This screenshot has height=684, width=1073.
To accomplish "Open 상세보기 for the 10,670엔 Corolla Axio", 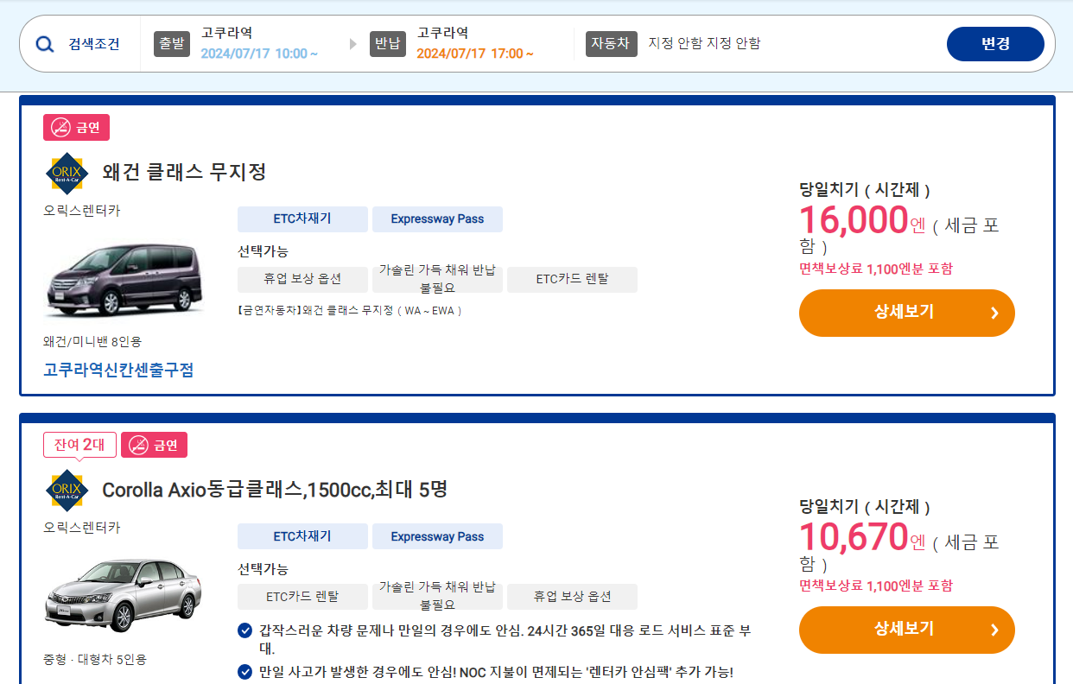I will (x=907, y=630).
